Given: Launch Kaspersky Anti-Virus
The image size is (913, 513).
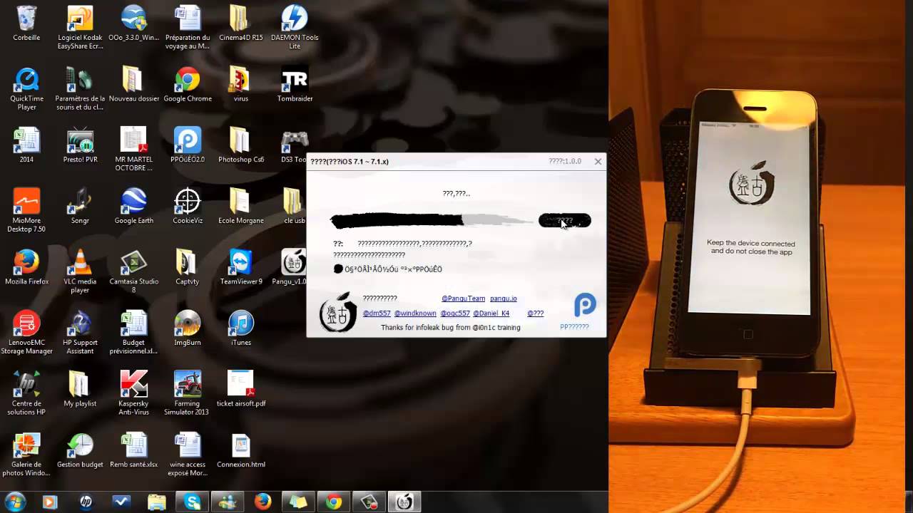Looking at the screenshot, I should point(133,393).
